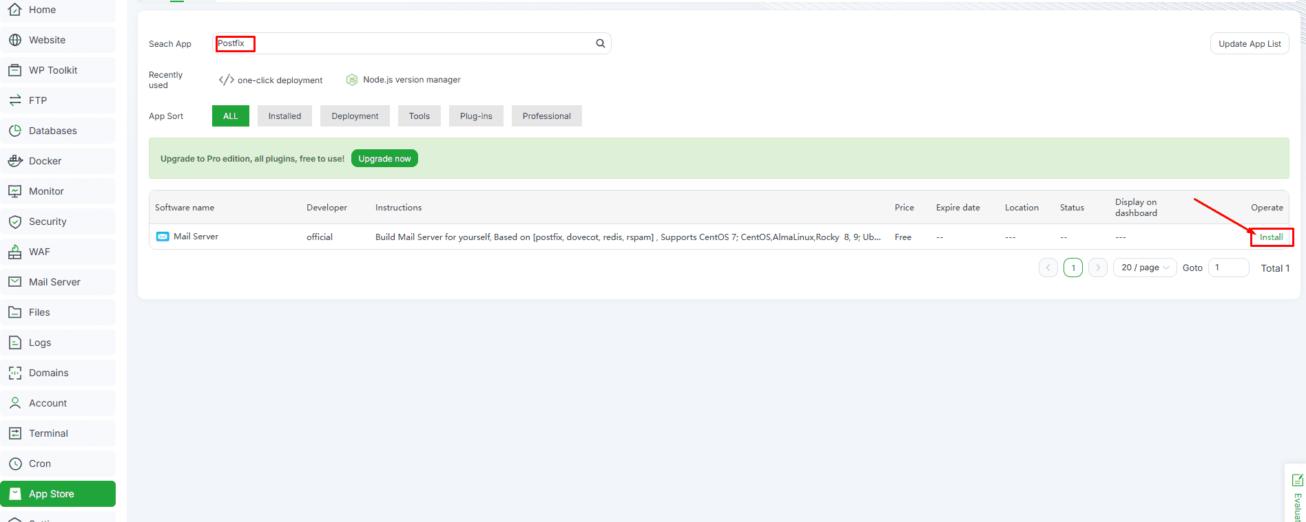Open the Security sidebar section
1306x522 pixels.
(58, 221)
